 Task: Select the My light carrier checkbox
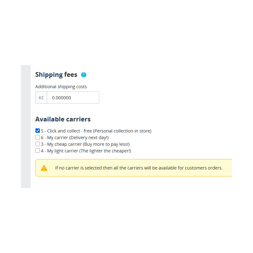pos(38,151)
